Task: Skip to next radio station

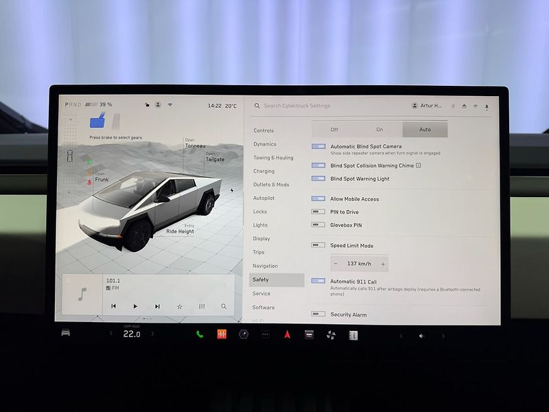Action: click(x=157, y=306)
